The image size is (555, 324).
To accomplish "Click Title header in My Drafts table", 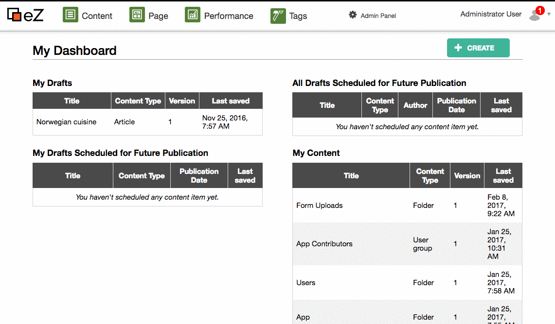I will (x=72, y=101).
